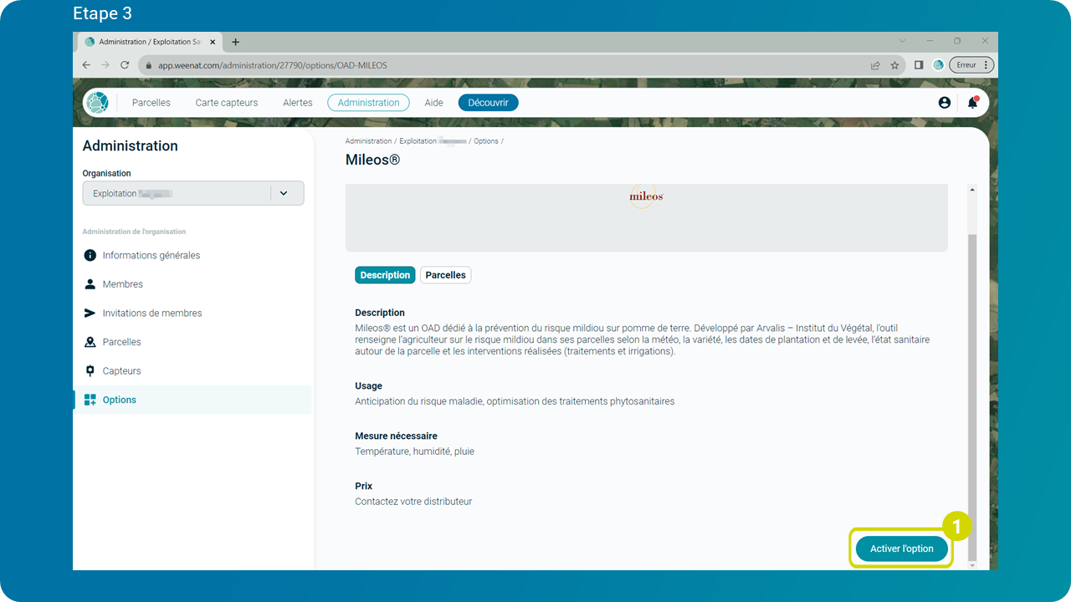This screenshot has width=1071, height=602.
Task: Click the Invitations paper plane icon
Action: pyautogui.click(x=90, y=313)
